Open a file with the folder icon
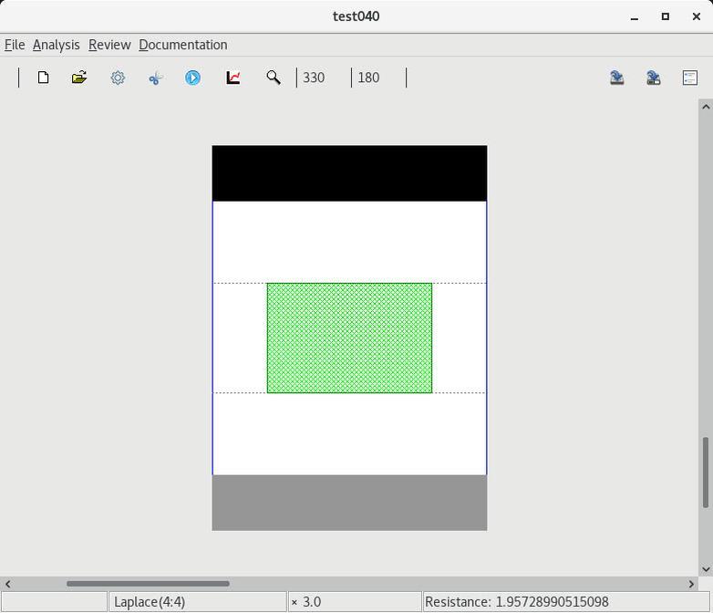 [x=79, y=78]
